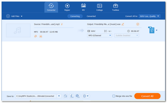Expand the Add Files dropdown arrow
The height and width of the screenshot is (103, 167).
click(x=22, y=16)
